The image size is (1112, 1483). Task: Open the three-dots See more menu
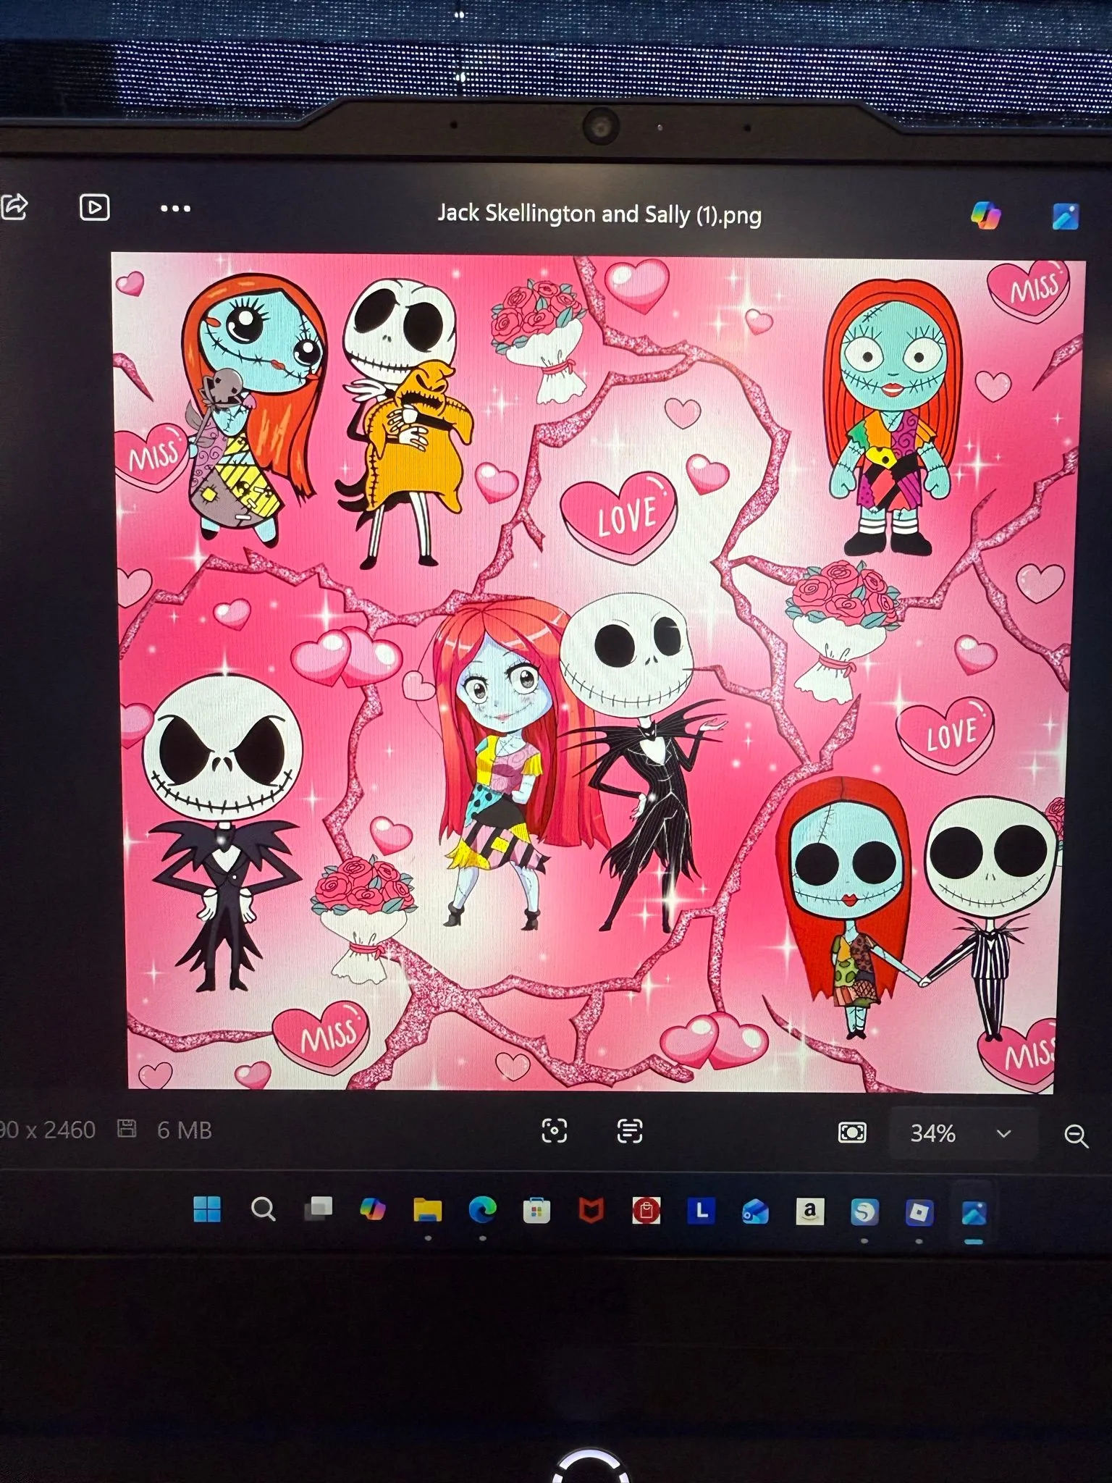[175, 209]
